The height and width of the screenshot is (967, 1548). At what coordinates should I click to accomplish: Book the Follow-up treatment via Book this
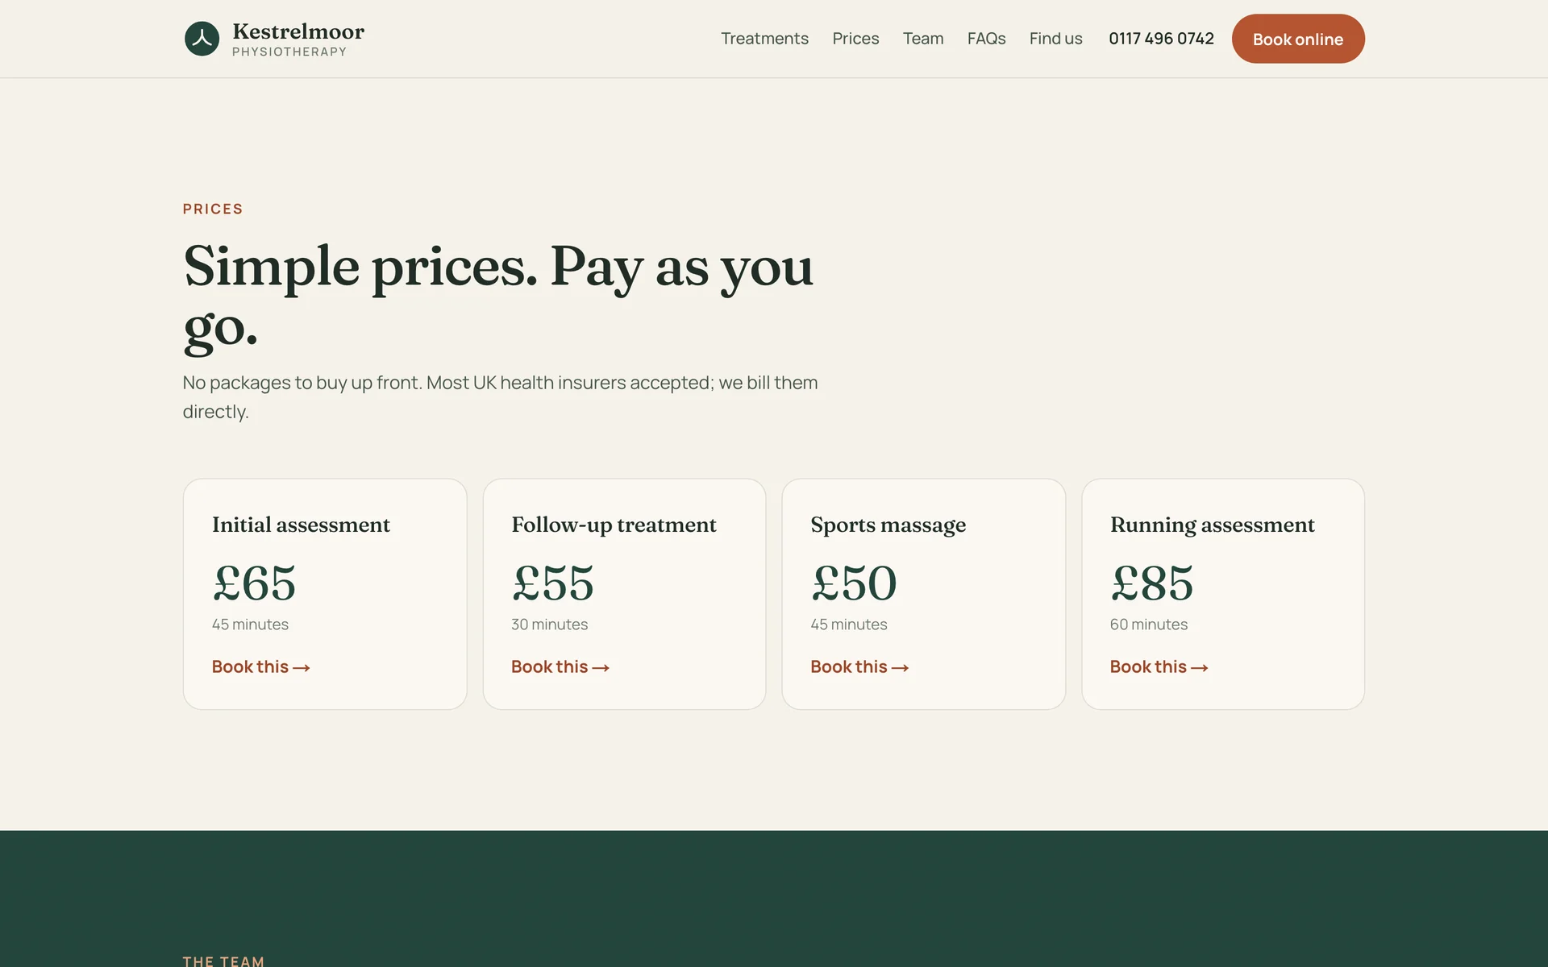coord(560,667)
